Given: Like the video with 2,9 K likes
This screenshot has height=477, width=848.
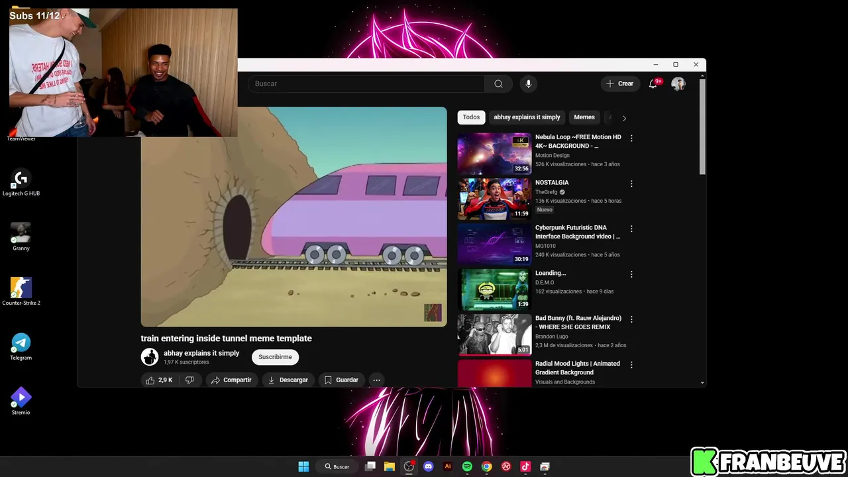Looking at the screenshot, I should coord(159,380).
